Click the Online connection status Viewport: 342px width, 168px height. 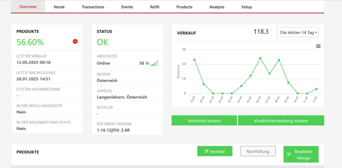pos(103,64)
